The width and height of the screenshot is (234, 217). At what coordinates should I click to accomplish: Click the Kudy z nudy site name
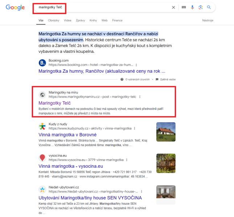(x=58, y=124)
